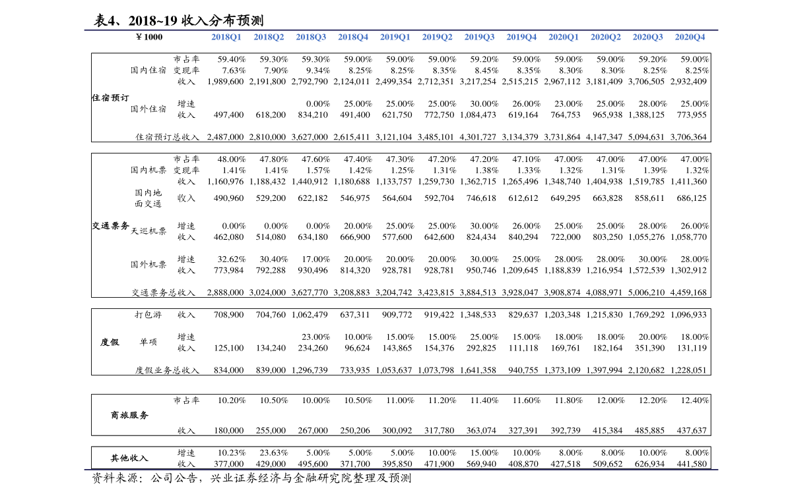Select the 2020Q4 column header

click(690, 38)
